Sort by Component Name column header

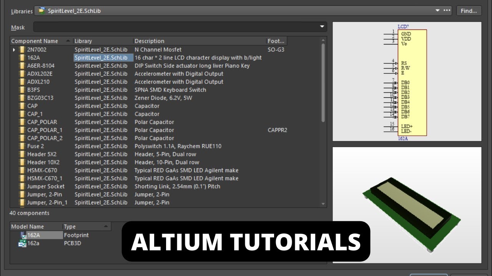tap(42, 41)
